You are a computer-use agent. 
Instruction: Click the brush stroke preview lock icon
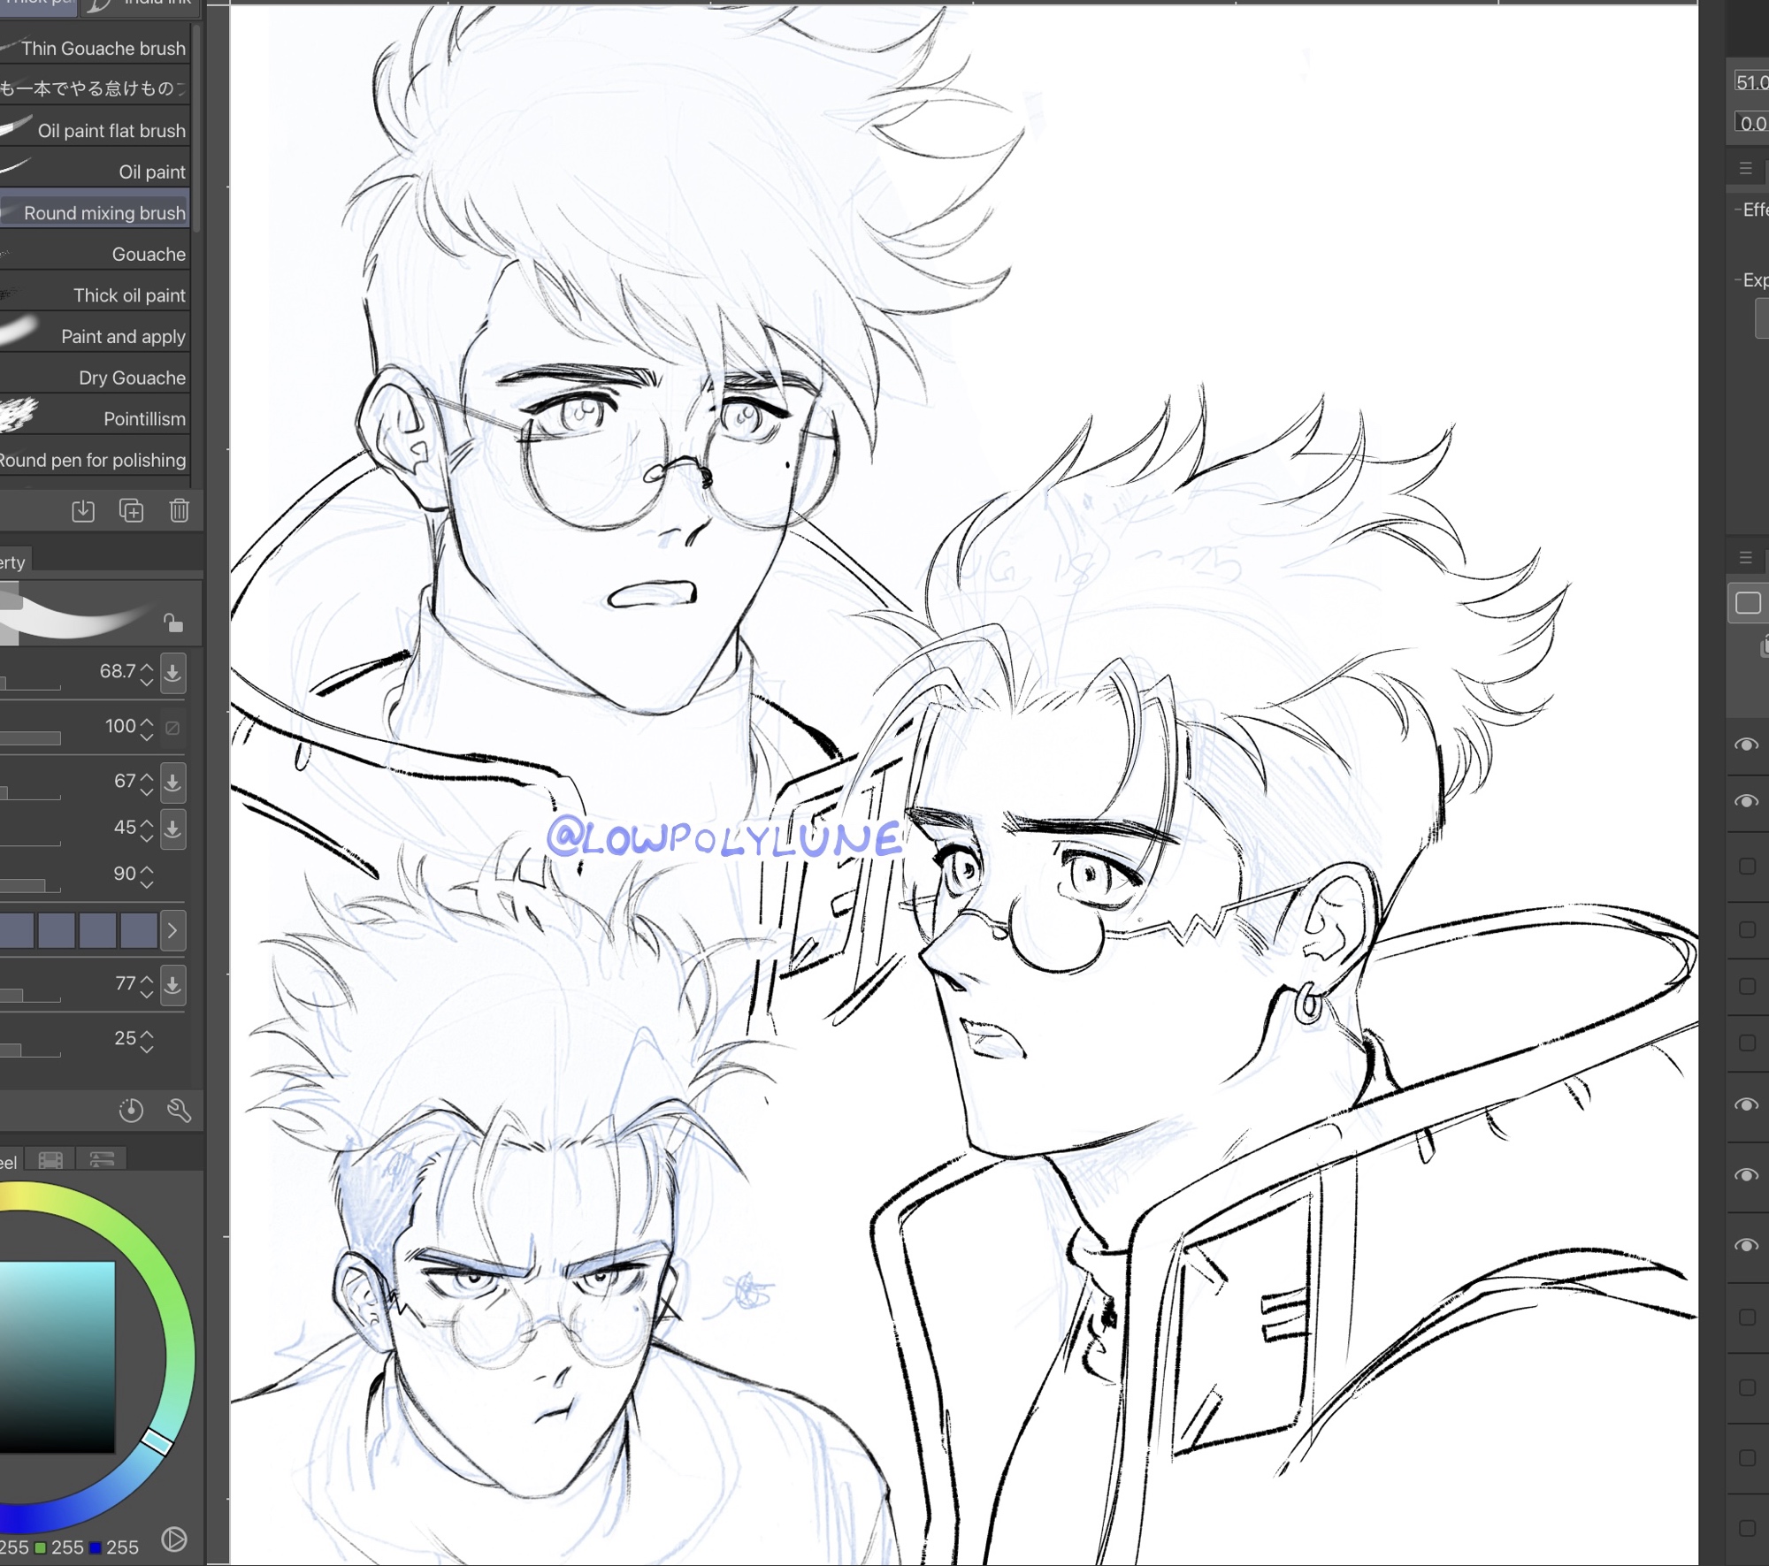point(173,623)
